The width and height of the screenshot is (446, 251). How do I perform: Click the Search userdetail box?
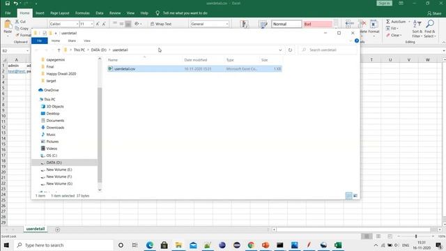pyautogui.click(x=328, y=50)
